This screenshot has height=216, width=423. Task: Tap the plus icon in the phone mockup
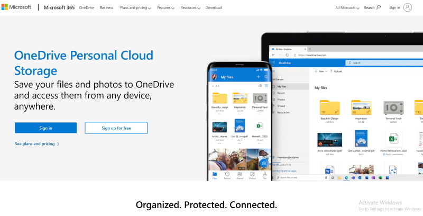[x=258, y=77]
